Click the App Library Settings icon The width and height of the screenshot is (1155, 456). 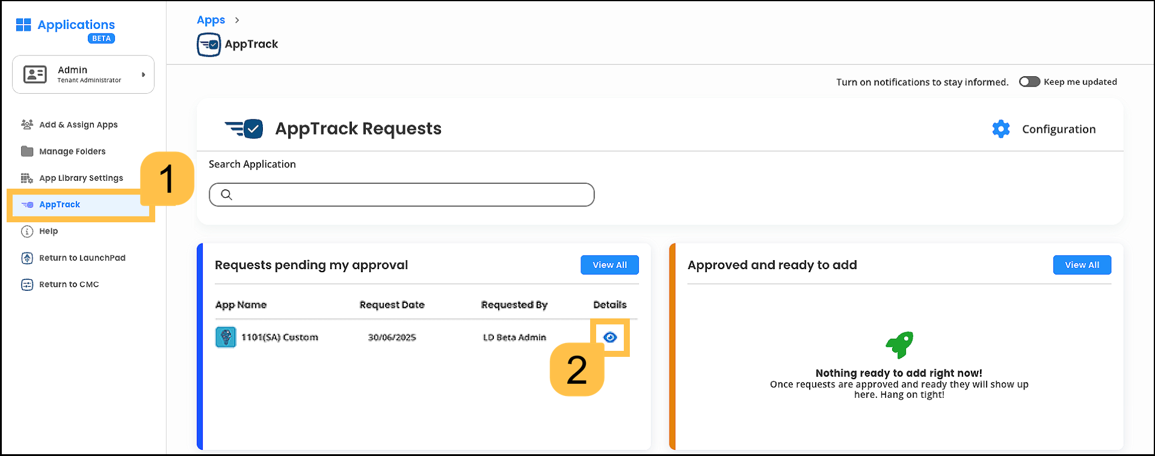[x=27, y=178]
